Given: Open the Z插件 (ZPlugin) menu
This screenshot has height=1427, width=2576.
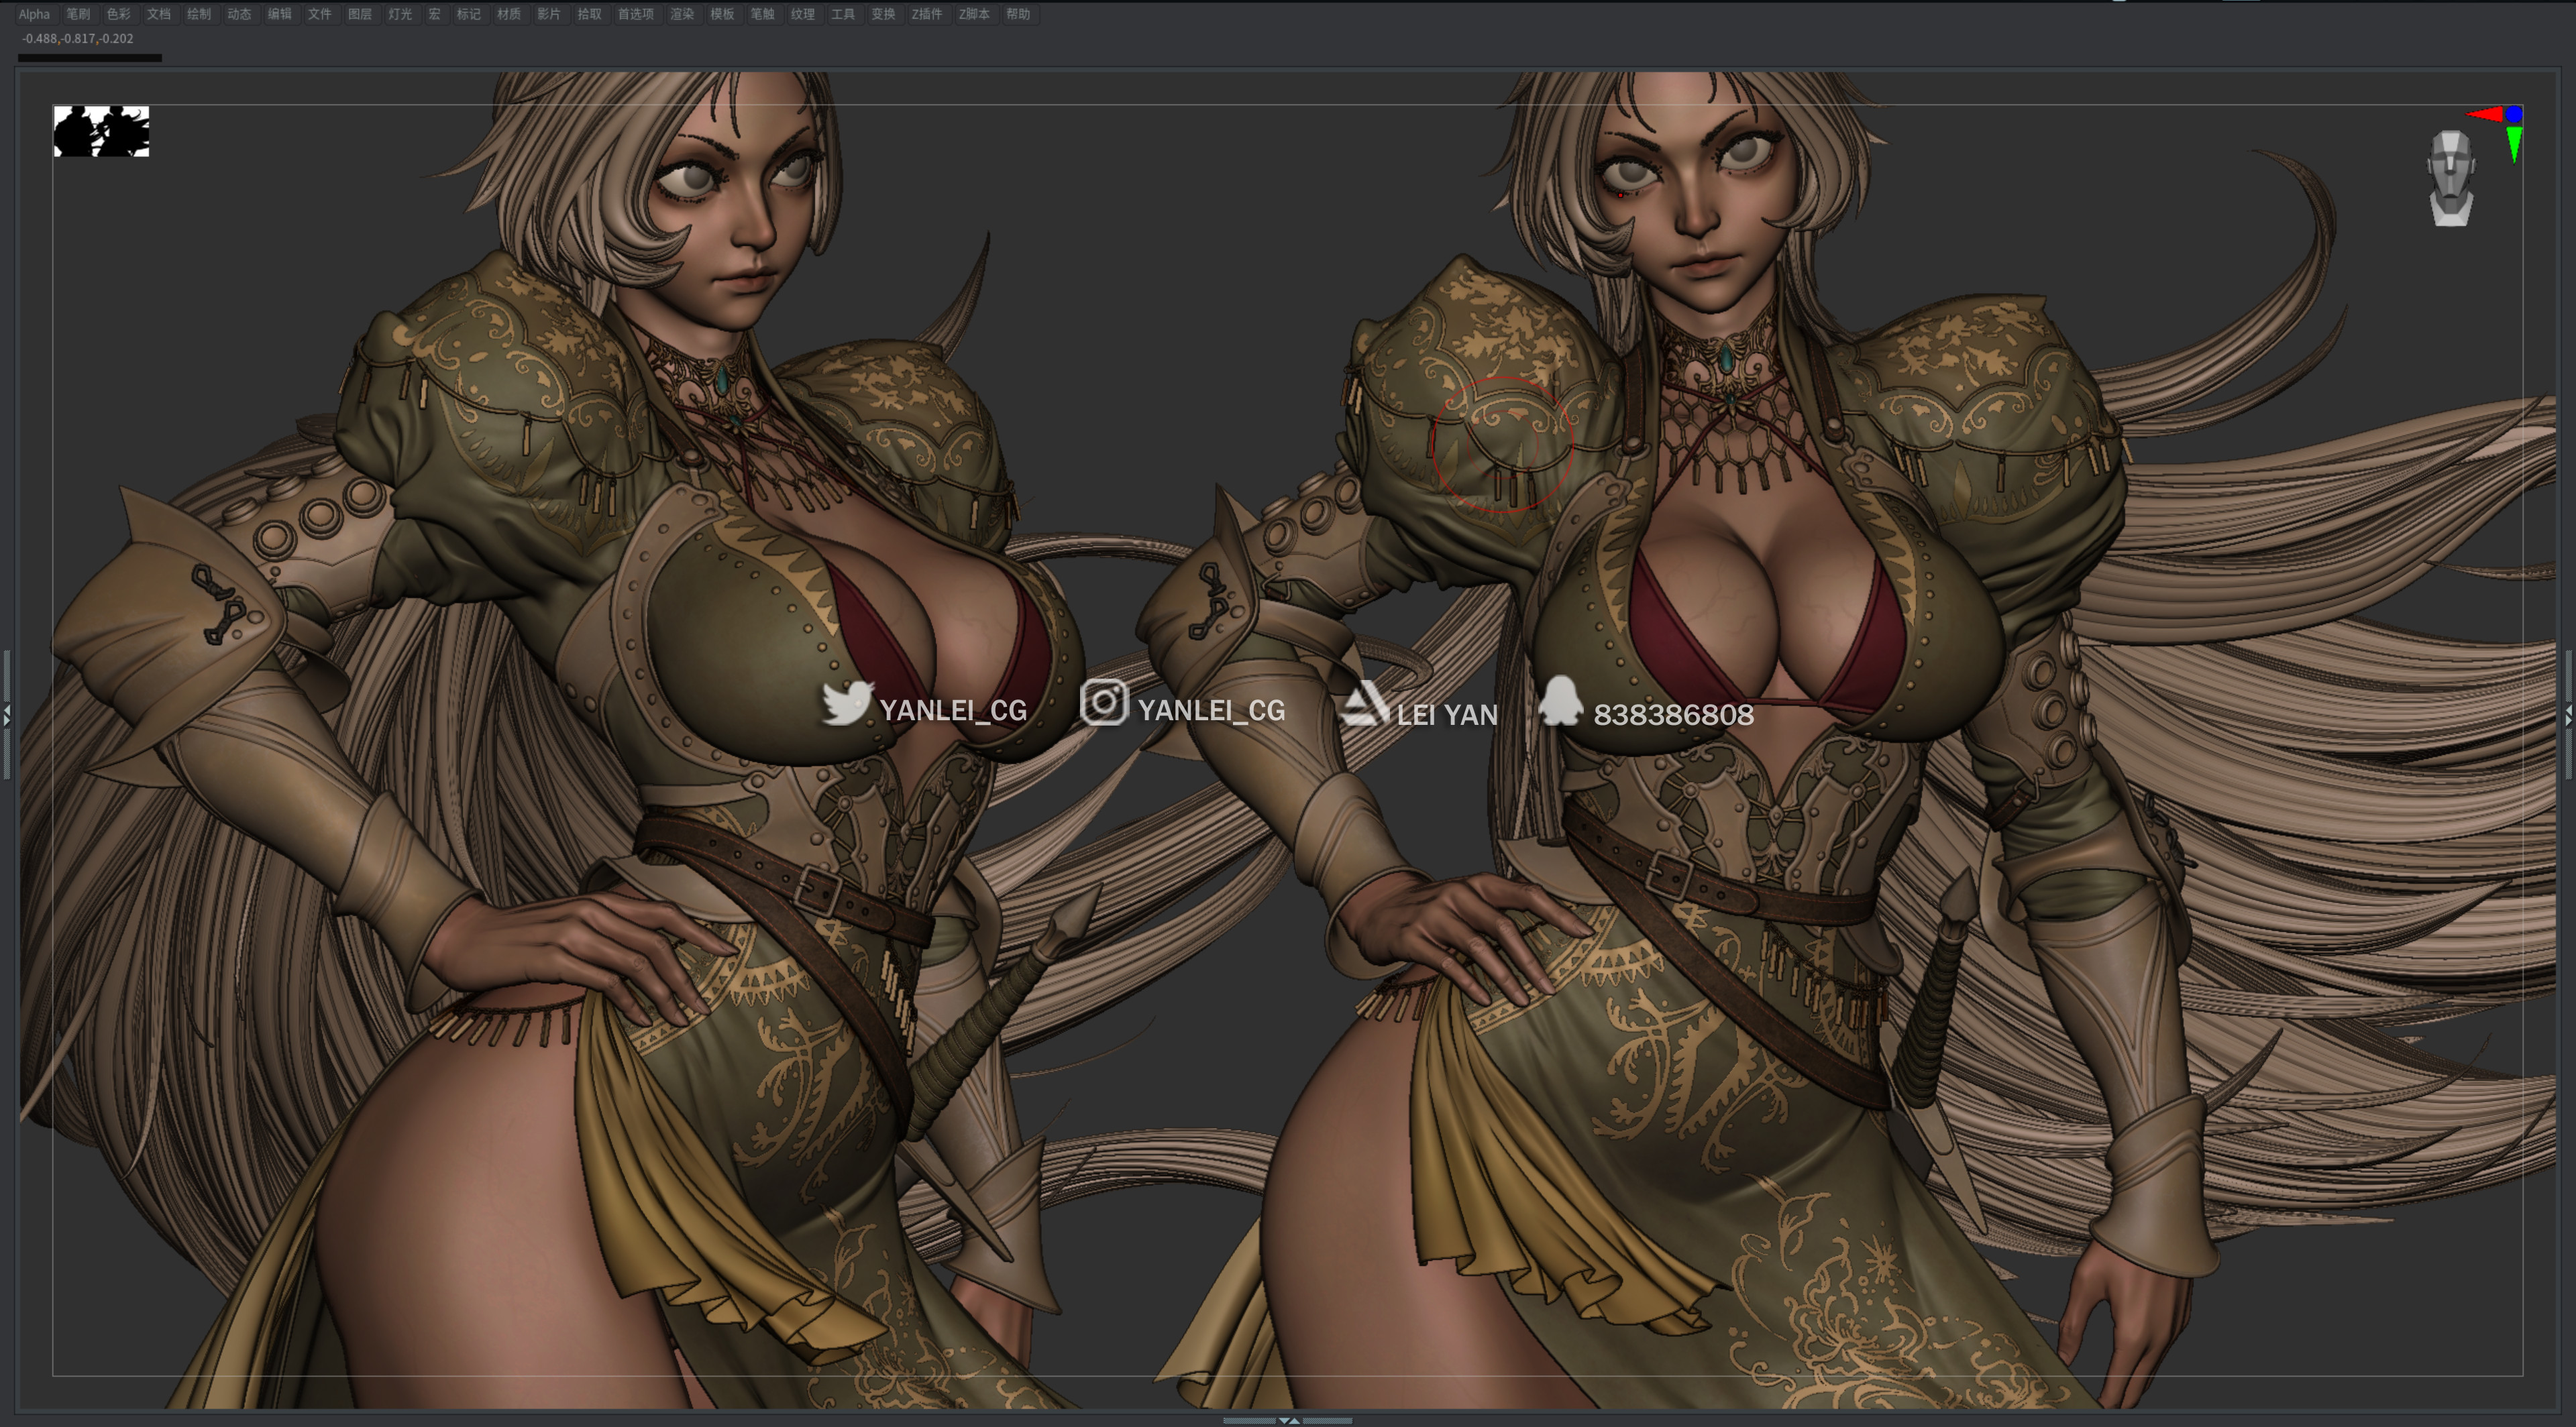Looking at the screenshot, I should point(926,14).
